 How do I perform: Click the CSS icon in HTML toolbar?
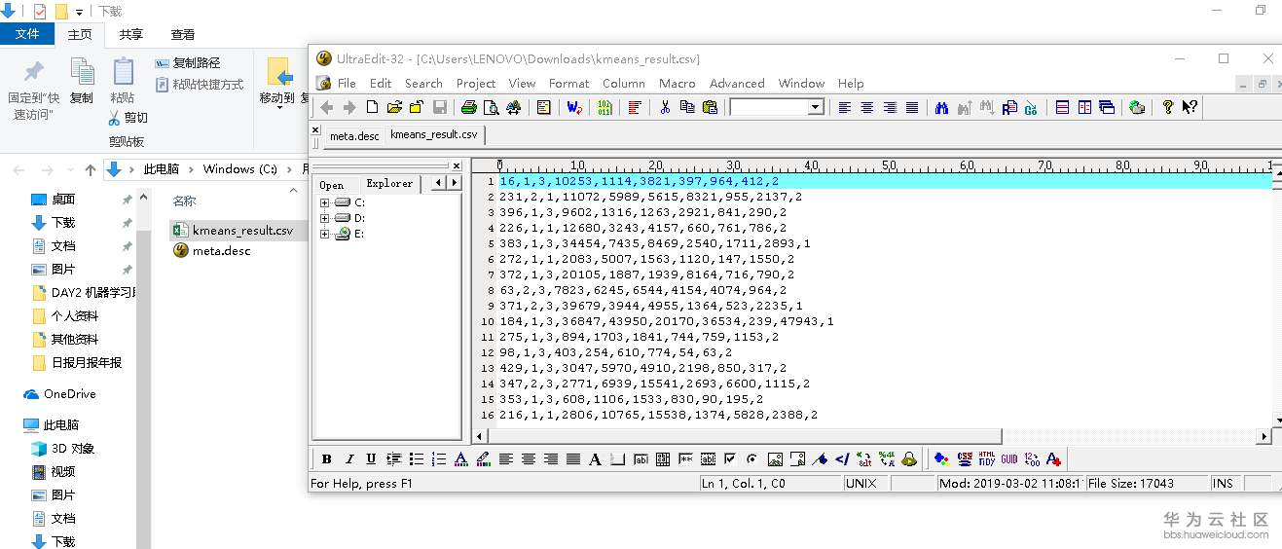pos(964,459)
